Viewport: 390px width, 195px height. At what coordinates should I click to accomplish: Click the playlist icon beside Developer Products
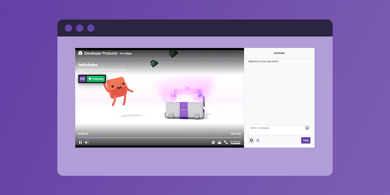[x=80, y=53]
